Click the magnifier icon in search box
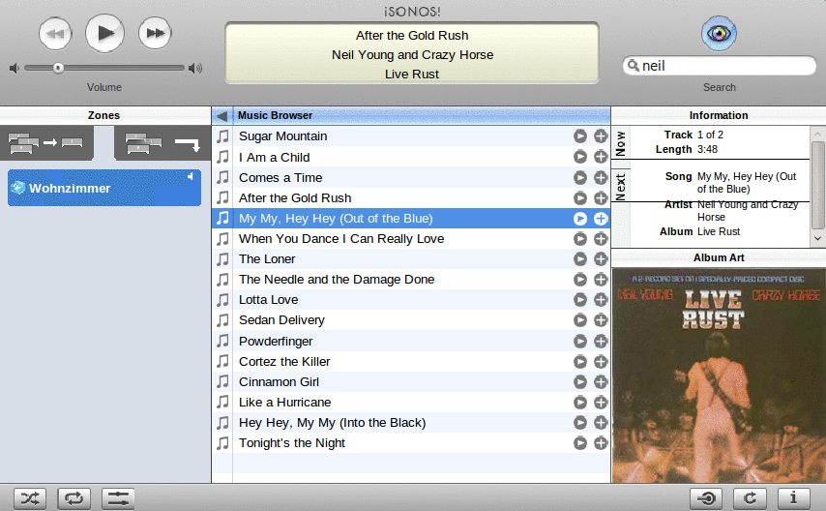The height and width of the screenshot is (511, 826). pyautogui.click(x=634, y=66)
